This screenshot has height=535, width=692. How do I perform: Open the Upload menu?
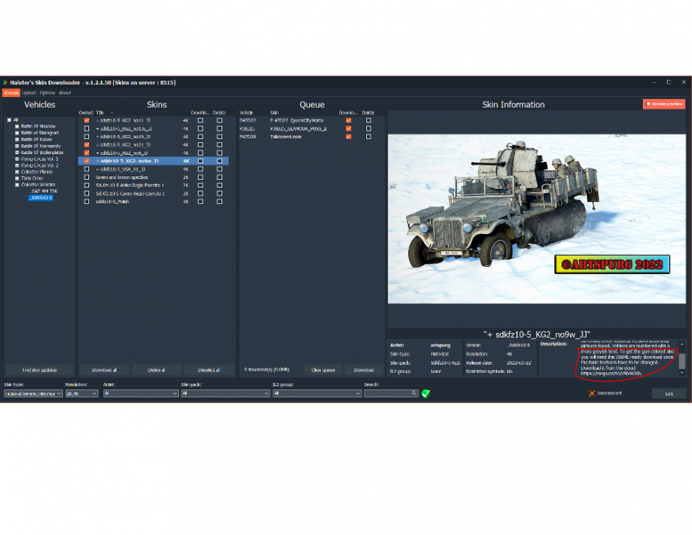[29, 93]
